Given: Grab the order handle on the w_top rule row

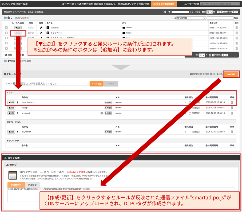Looking at the screenshot, I should coord(232,108).
